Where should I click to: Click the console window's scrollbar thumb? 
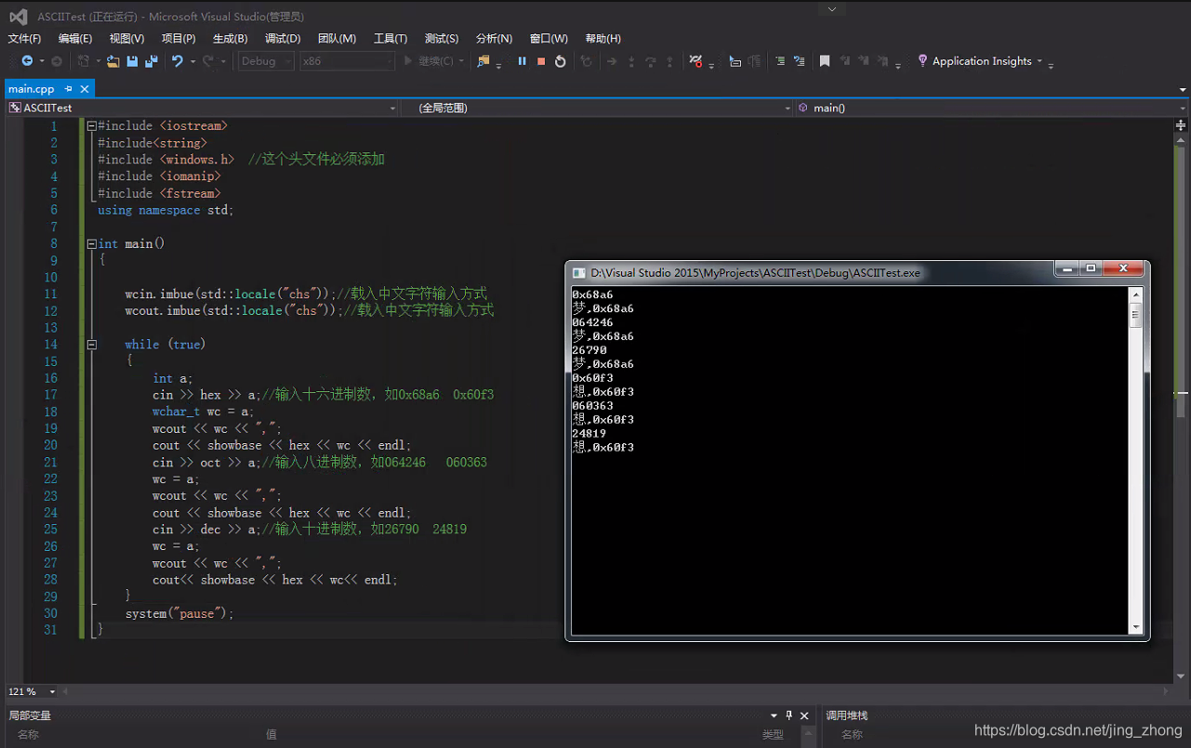coord(1135,315)
